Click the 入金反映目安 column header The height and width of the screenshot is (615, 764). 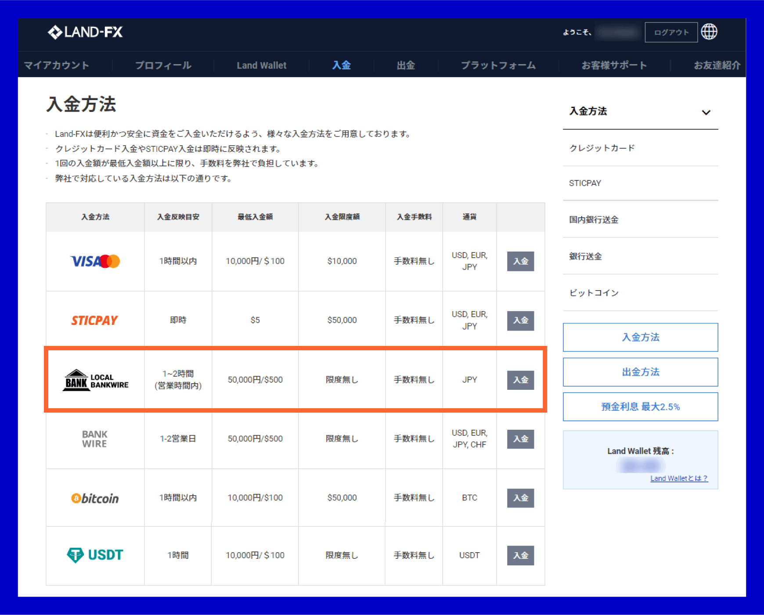click(178, 217)
